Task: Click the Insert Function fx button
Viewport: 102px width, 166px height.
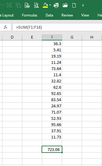Action: (5, 27)
